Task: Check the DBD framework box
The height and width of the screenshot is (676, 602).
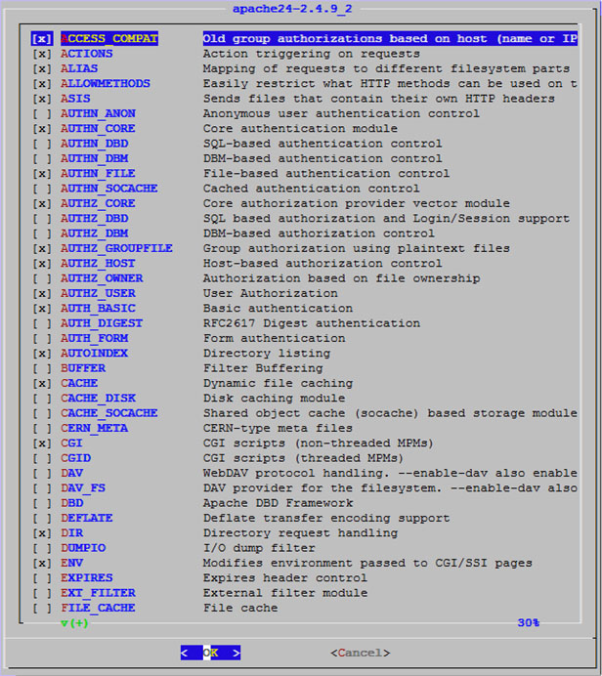Action: 42,503
